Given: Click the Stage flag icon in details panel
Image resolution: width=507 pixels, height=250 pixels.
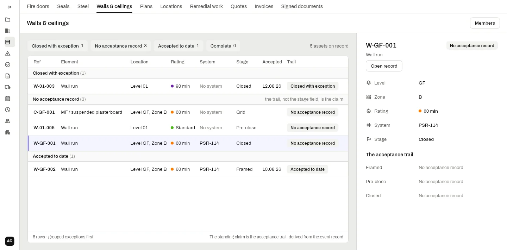Looking at the screenshot, I should [369, 139].
